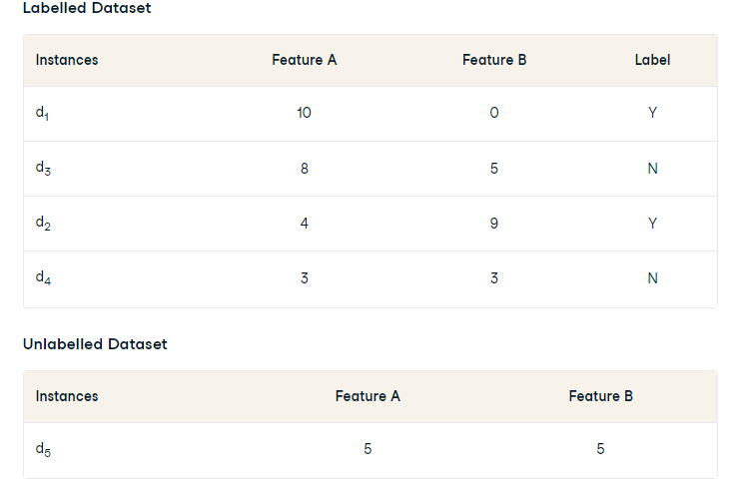
Task: Click the Feature B value 0
Action: coord(494,113)
